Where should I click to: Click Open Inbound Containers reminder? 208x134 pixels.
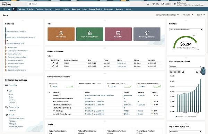pos(17,70)
